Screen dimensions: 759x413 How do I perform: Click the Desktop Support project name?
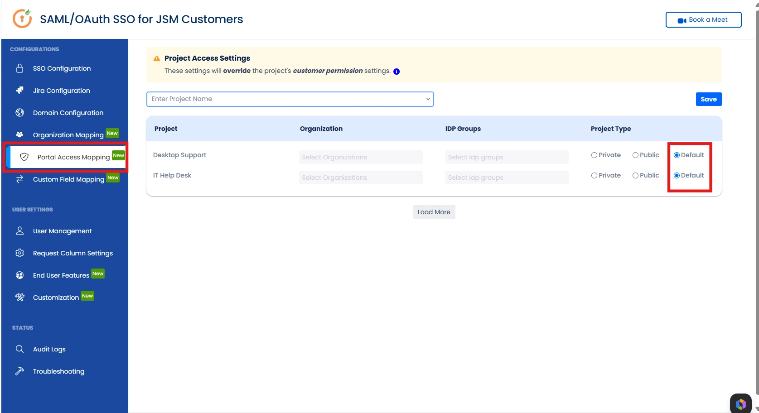click(x=179, y=155)
